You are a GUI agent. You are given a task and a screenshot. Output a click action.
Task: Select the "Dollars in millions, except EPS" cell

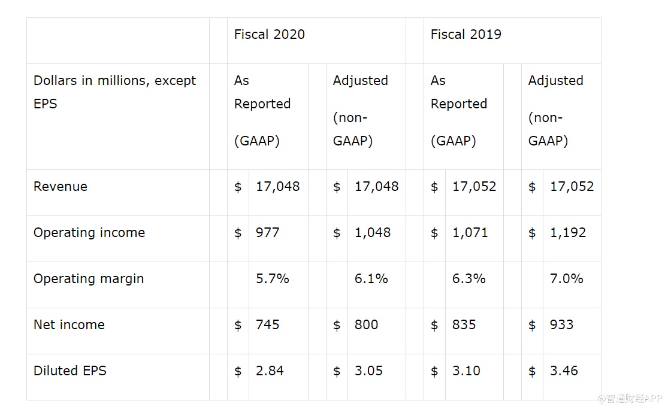[115, 92]
